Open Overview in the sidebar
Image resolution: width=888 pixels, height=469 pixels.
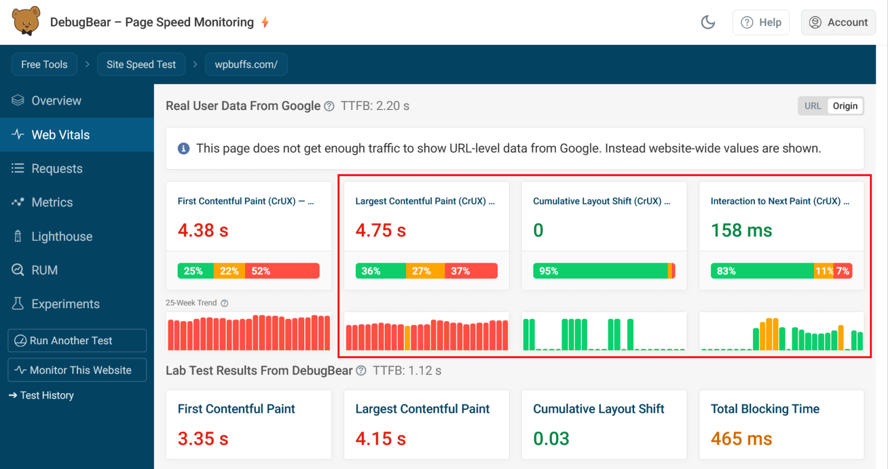pyautogui.click(x=77, y=101)
